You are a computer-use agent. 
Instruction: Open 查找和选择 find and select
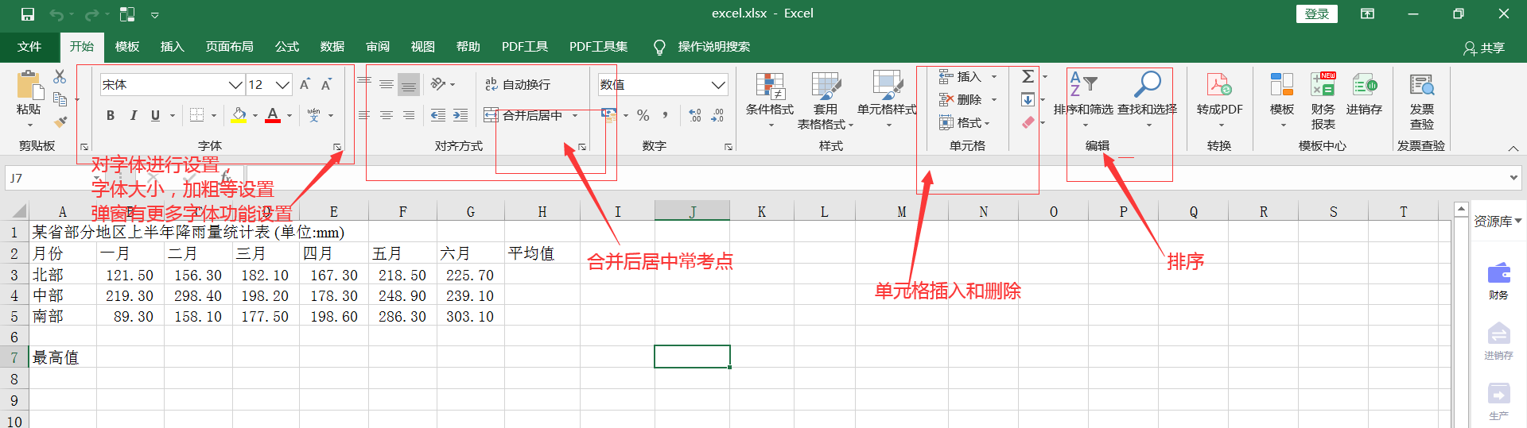1147,100
